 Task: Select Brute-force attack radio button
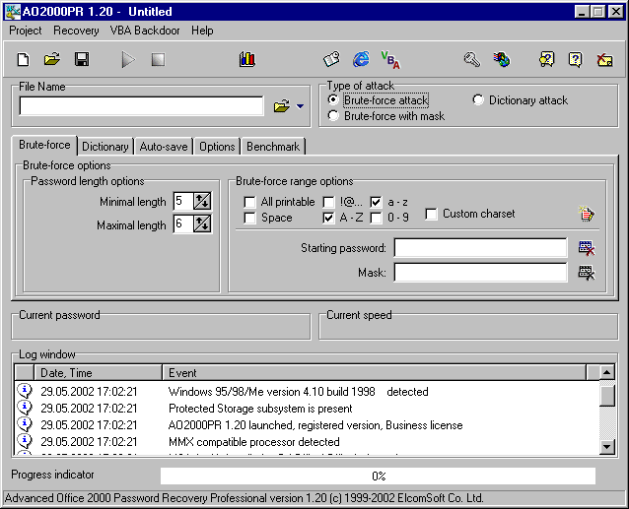pos(333,99)
